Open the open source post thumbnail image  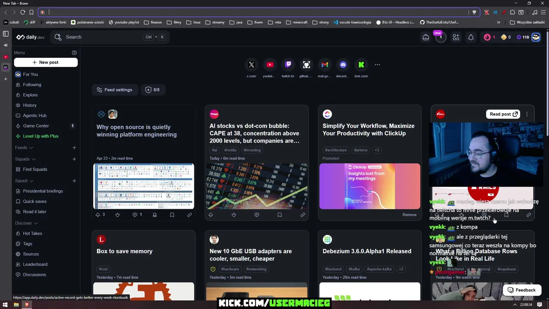click(x=144, y=186)
